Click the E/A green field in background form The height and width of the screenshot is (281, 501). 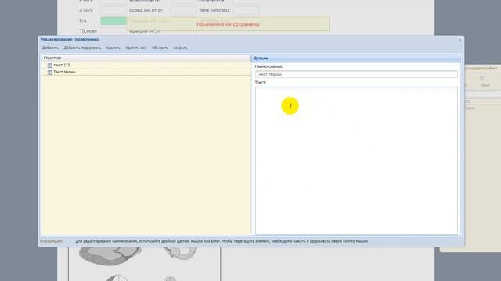pyautogui.click(x=114, y=21)
